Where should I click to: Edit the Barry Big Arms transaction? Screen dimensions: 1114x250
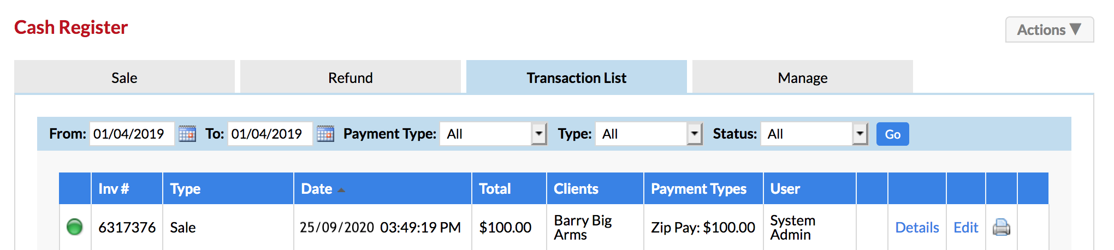click(965, 228)
